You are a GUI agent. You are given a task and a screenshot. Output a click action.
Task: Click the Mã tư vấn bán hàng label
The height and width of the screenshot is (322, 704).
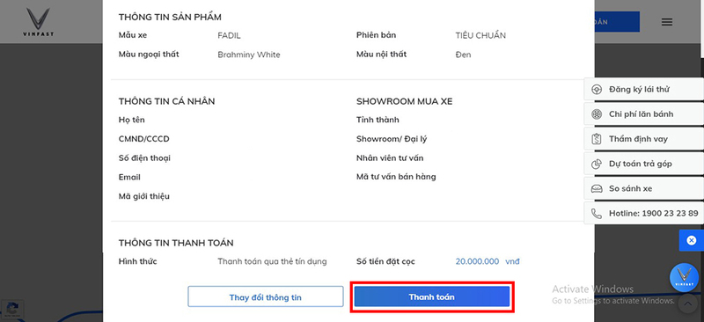pos(396,177)
